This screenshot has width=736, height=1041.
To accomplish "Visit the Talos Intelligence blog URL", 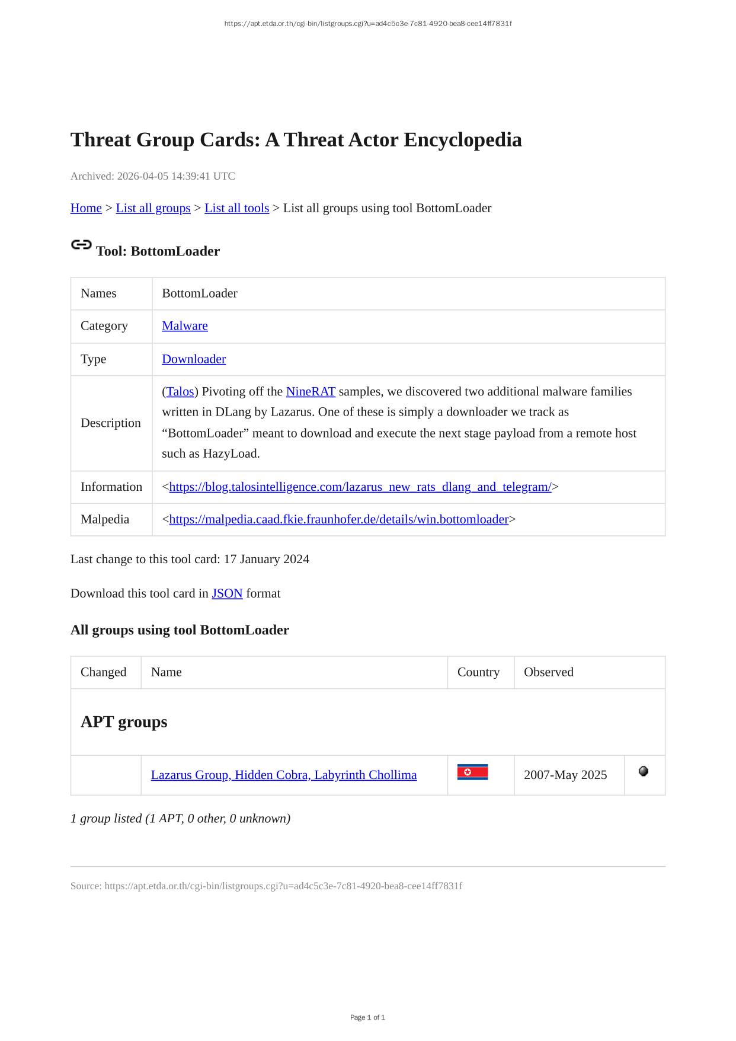I will [x=360, y=487].
